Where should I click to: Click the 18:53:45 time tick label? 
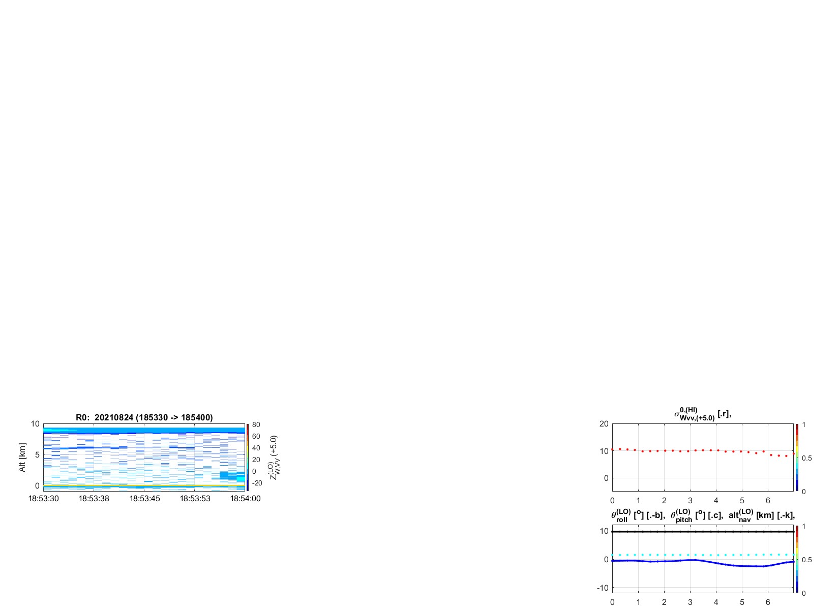pyautogui.click(x=144, y=499)
